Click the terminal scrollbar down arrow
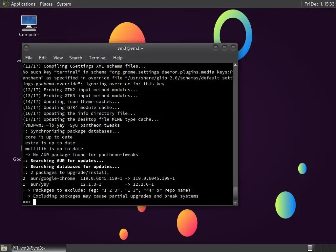This screenshot has height=252, width=336. tap(235, 203)
